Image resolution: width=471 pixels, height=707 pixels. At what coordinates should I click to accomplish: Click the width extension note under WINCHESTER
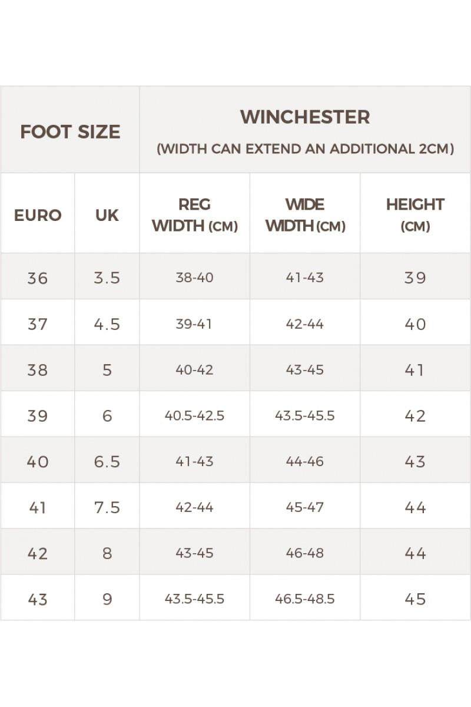pos(305,149)
